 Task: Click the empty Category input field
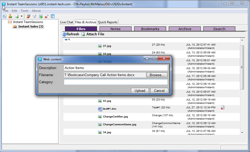tap(116, 82)
